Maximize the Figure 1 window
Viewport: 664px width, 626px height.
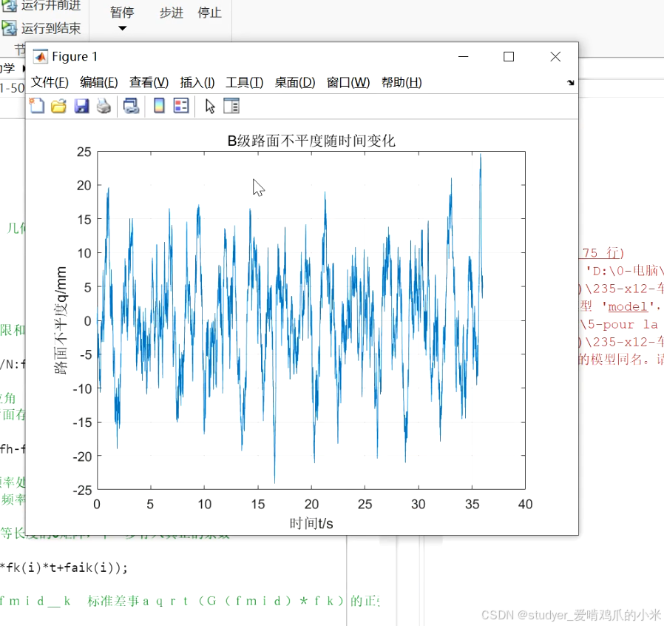tap(509, 56)
